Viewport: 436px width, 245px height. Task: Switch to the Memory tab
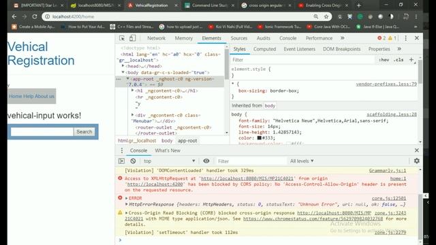(183, 38)
